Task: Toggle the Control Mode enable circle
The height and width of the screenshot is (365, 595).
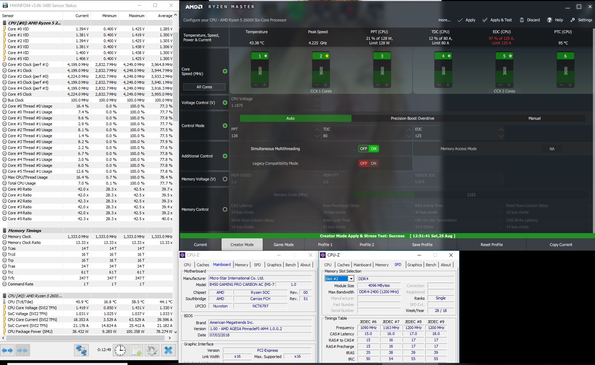Action: [225, 126]
